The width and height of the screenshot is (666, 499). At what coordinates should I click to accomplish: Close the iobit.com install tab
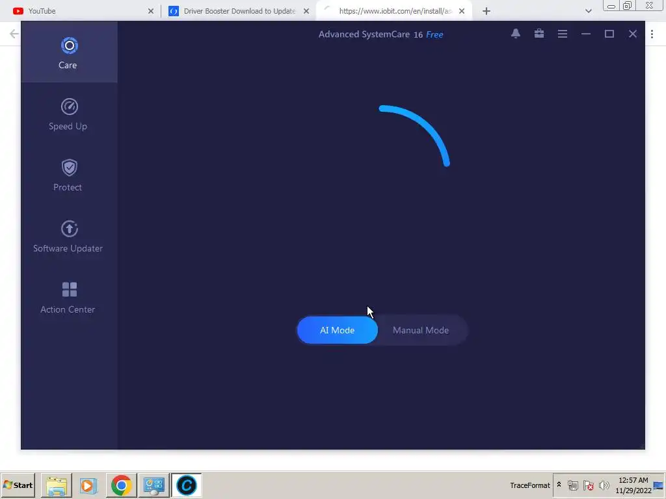(462, 11)
